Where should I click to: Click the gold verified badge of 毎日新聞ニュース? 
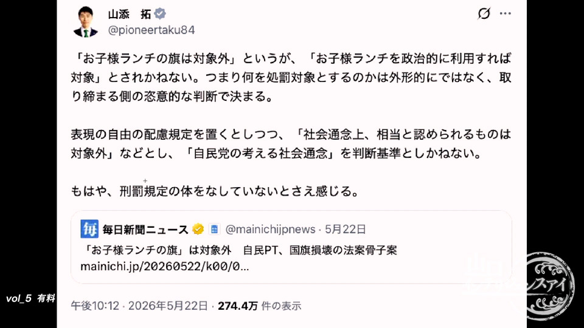[x=198, y=229]
